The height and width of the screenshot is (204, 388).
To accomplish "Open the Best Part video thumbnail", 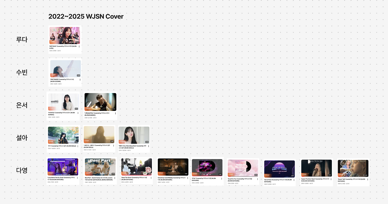I will click(100, 167).
